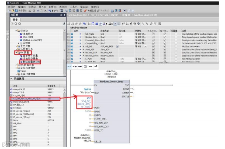Click the Go online (转到在线) icon
The width and height of the screenshot is (225, 149).
tap(85, 11)
